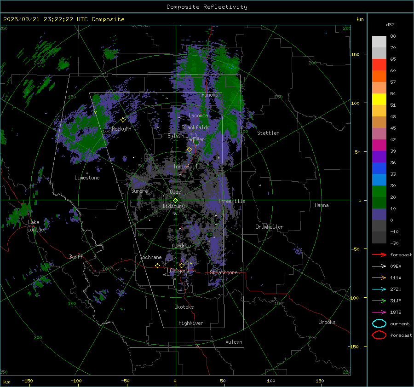The image size is (414, 387).
Task: Click the UTC Composite timestamp text
Action: tap(64, 19)
